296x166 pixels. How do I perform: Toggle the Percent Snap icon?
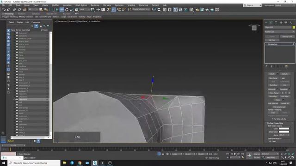119,10
